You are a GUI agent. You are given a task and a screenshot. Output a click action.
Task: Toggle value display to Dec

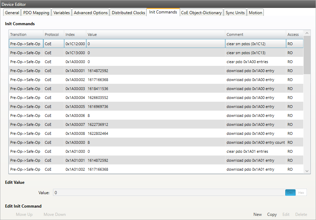coord(290,193)
